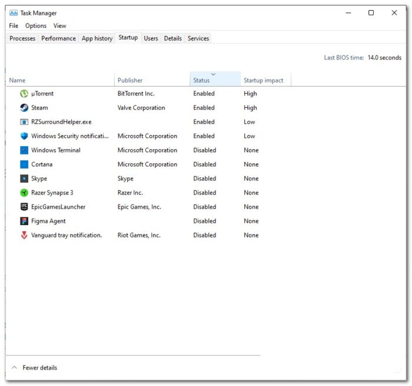Select the EpicGamesLauncher name text

58,207
